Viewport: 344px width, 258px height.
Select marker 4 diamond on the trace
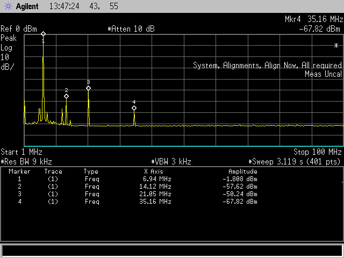point(134,108)
